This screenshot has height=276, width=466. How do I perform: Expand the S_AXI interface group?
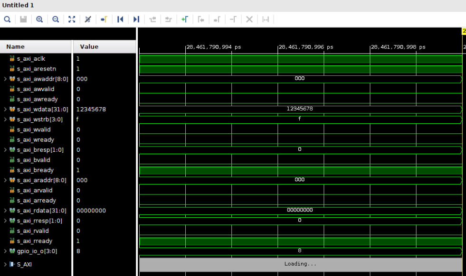pos(5,264)
